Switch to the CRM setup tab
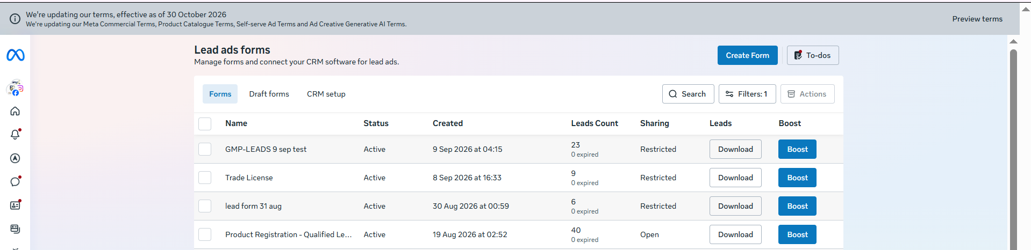This screenshot has width=1031, height=250. pos(326,94)
